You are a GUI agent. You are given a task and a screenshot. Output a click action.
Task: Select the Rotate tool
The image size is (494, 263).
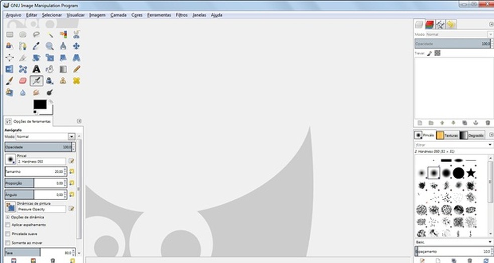[36, 58]
